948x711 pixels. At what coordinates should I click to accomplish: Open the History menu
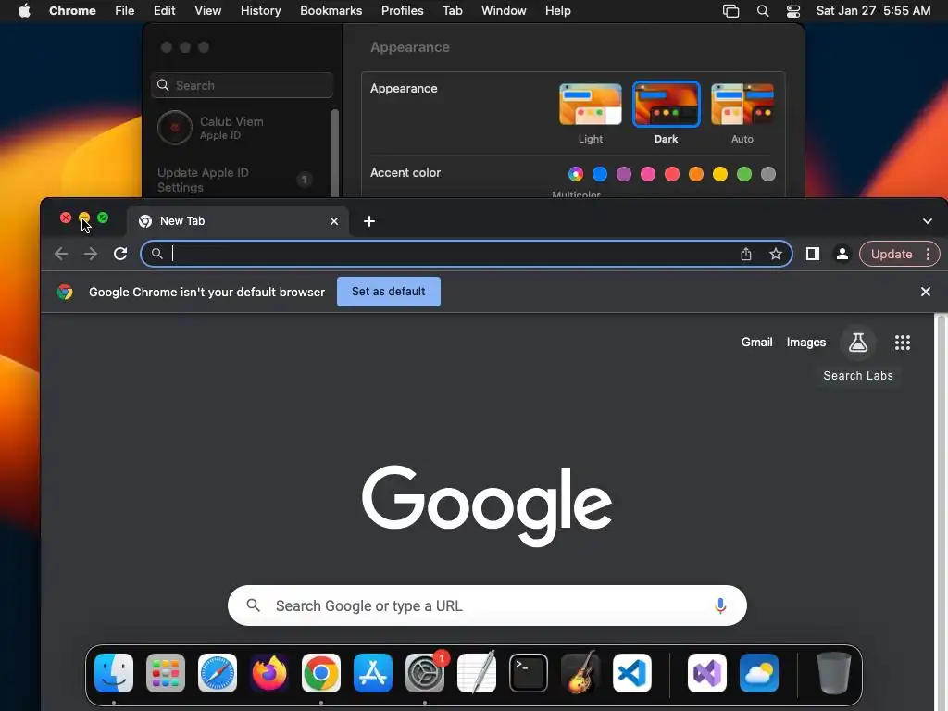point(260,11)
